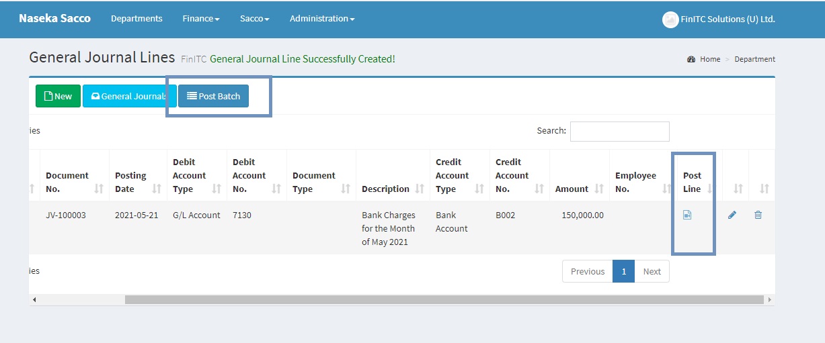The width and height of the screenshot is (825, 343).
Task: Click the horizontal scrollbar right arrow
Action: point(770,299)
